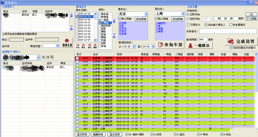Open the 今天 scheduled-day dropdown
Image resolution: width=258 pixels, height=137 pixels.
point(212,19)
